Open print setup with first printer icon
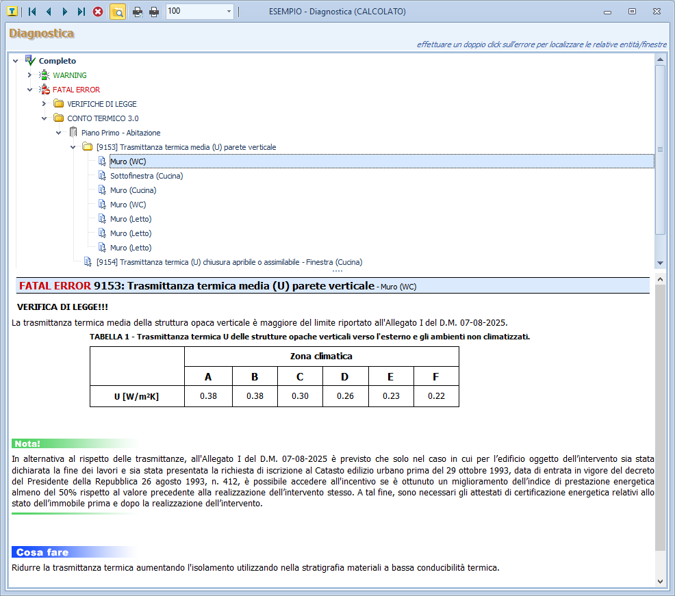Image resolution: width=675 pixels, height=596 pixels. (138, 12)
